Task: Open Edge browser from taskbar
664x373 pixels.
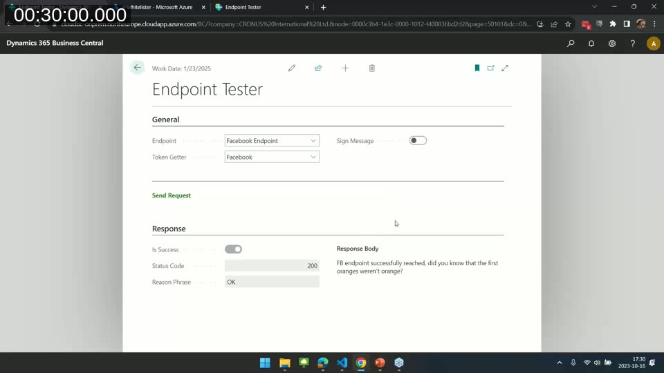Action: 323,363
